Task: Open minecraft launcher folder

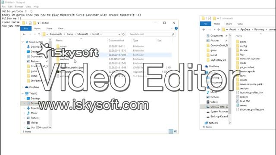Action: tap(250, 59)
